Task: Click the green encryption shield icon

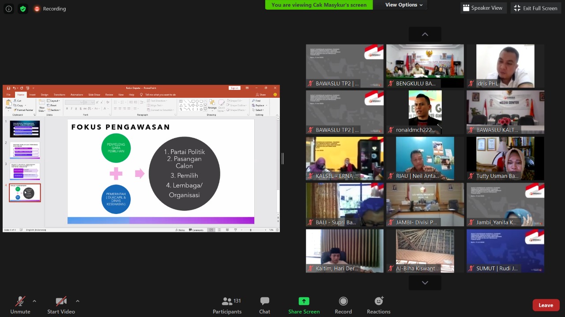Action: click(x=23, y=9)
